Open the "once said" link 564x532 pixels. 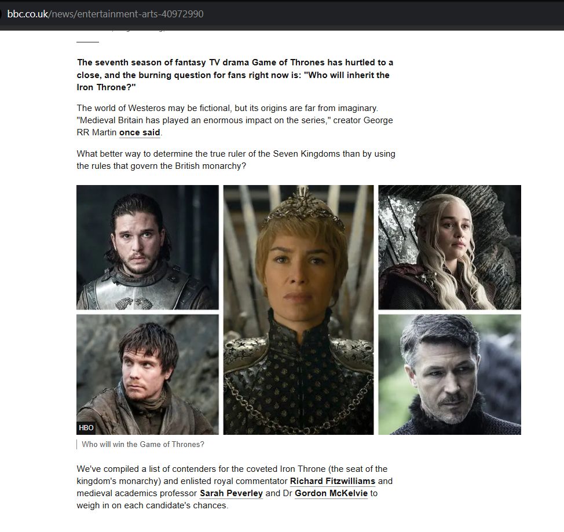pyautogui.click(x=140, y=132)
